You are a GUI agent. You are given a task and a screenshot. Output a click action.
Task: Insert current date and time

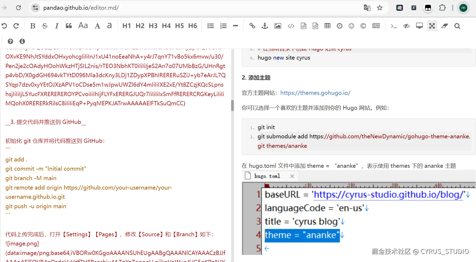340,26
